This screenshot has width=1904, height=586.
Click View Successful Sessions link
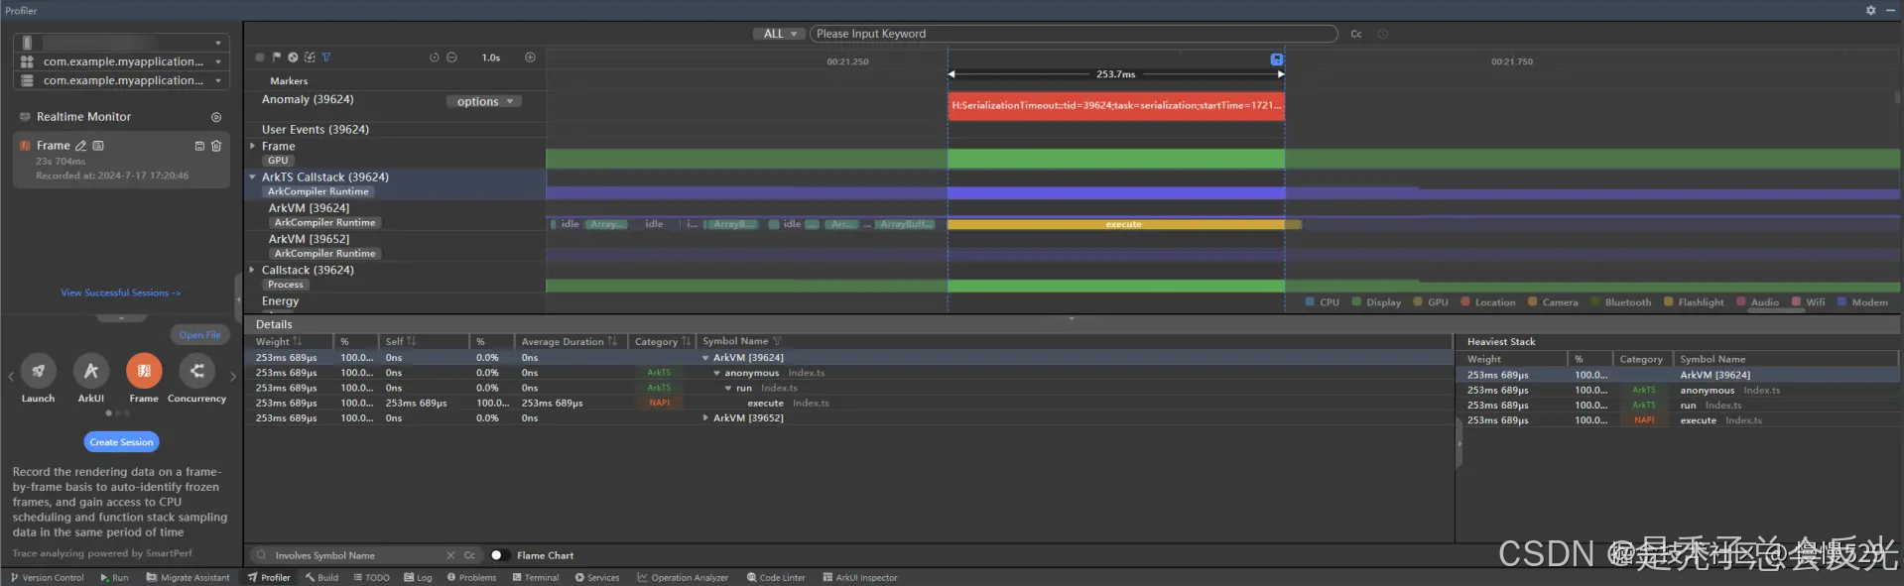(120, 293)
